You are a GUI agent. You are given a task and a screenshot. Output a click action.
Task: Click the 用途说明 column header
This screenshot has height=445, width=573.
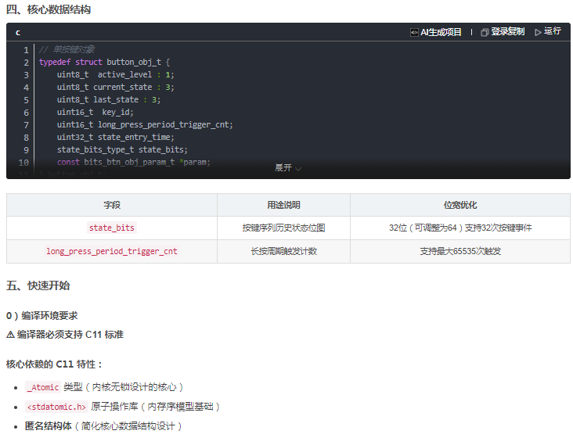coord(283,205)
